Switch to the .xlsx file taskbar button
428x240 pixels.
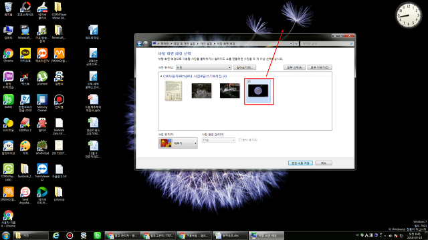pos(230,235)
